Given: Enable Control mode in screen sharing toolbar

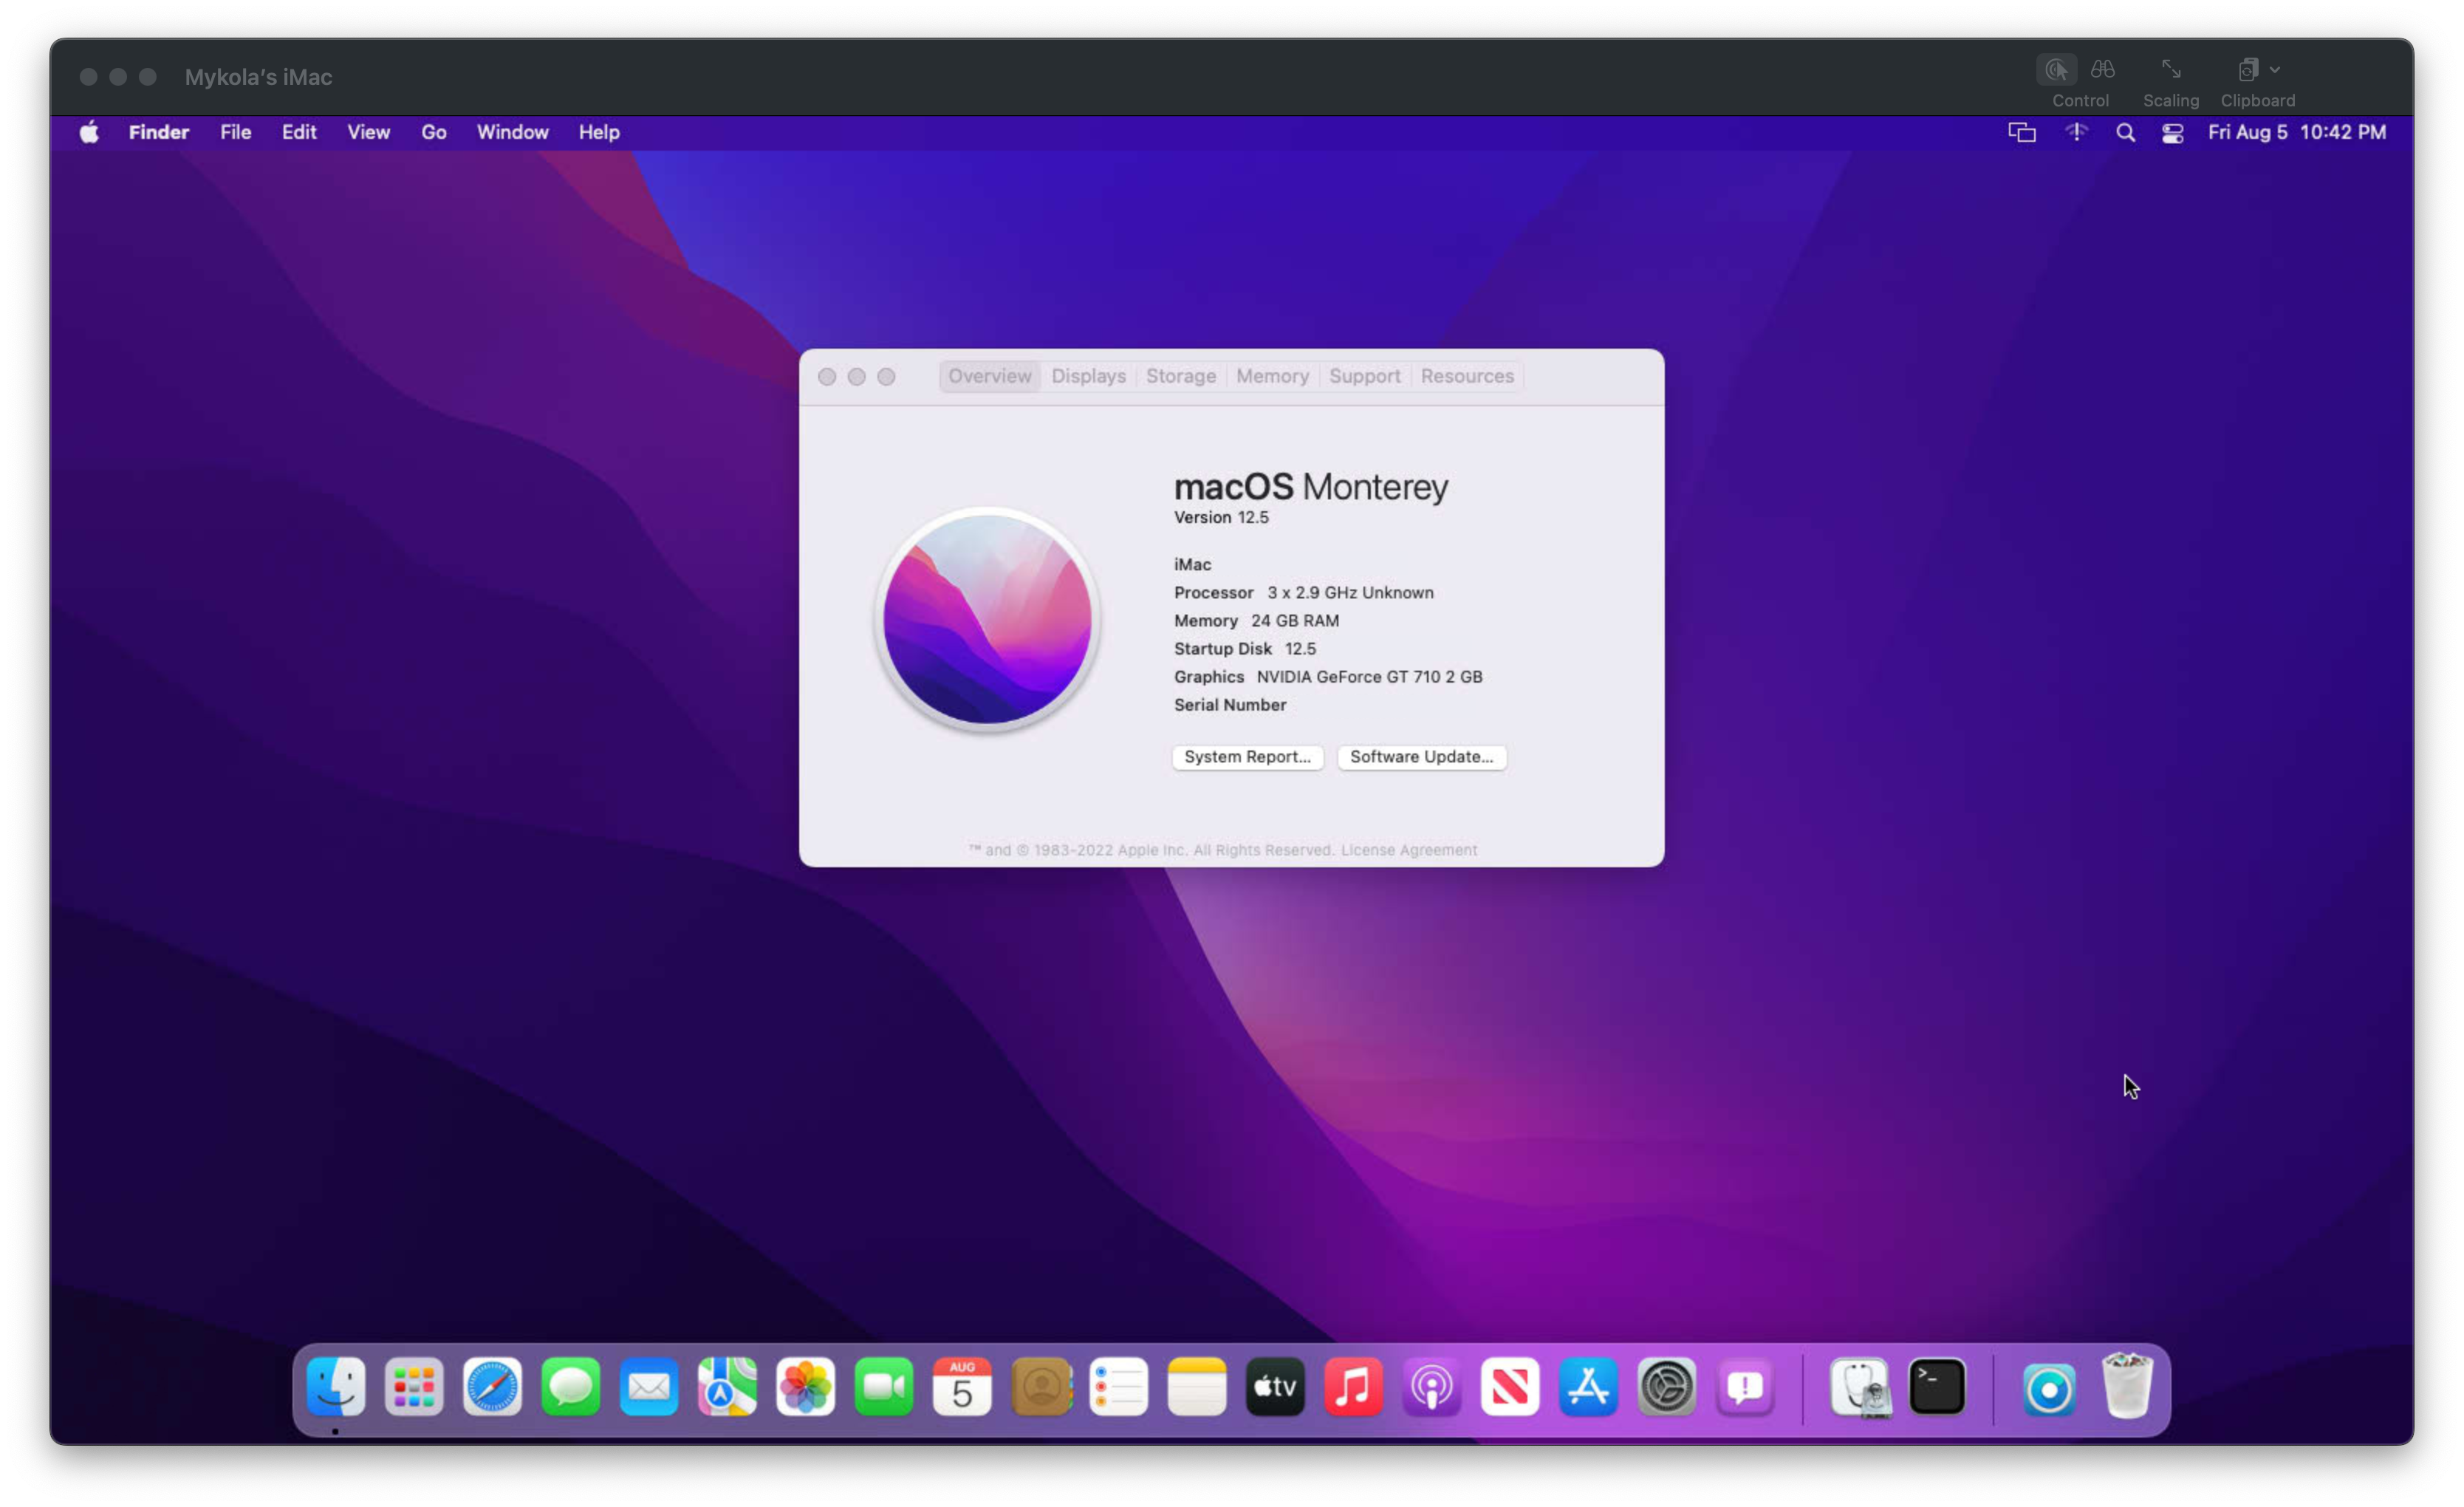Looking at the screenshot, I should (x=2056, y=70).
